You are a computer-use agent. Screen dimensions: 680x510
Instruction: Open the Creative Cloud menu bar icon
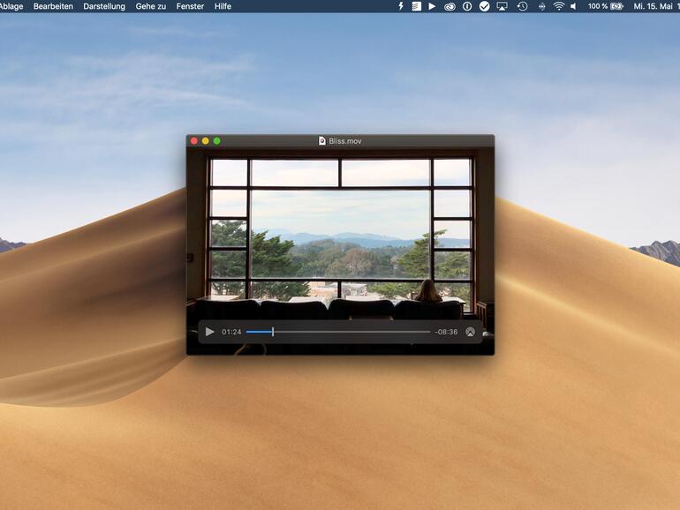coord(450,6)
